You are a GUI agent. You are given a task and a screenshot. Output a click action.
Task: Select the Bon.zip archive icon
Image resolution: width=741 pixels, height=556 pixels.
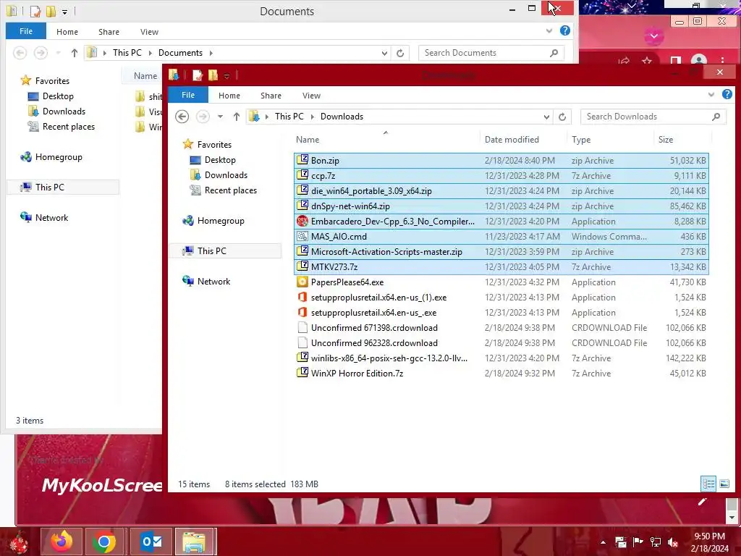(x=302, y=160)
